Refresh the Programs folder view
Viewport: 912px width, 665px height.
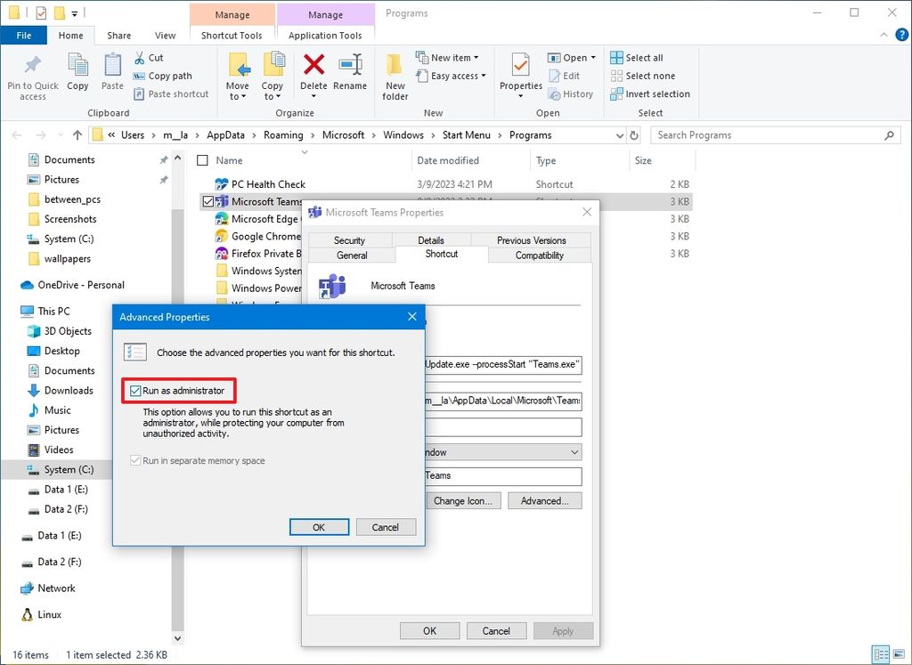[631, 134]
